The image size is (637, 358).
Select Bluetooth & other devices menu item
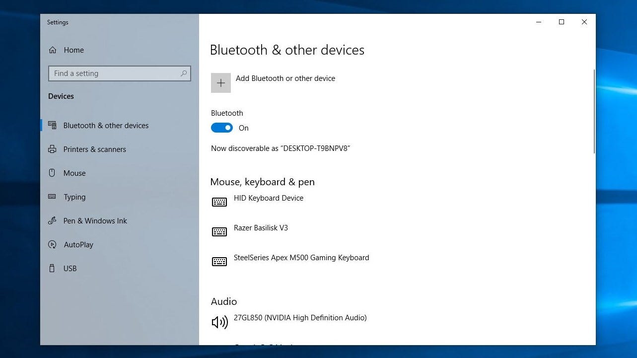pyautogui.click(x=106, y=126)
